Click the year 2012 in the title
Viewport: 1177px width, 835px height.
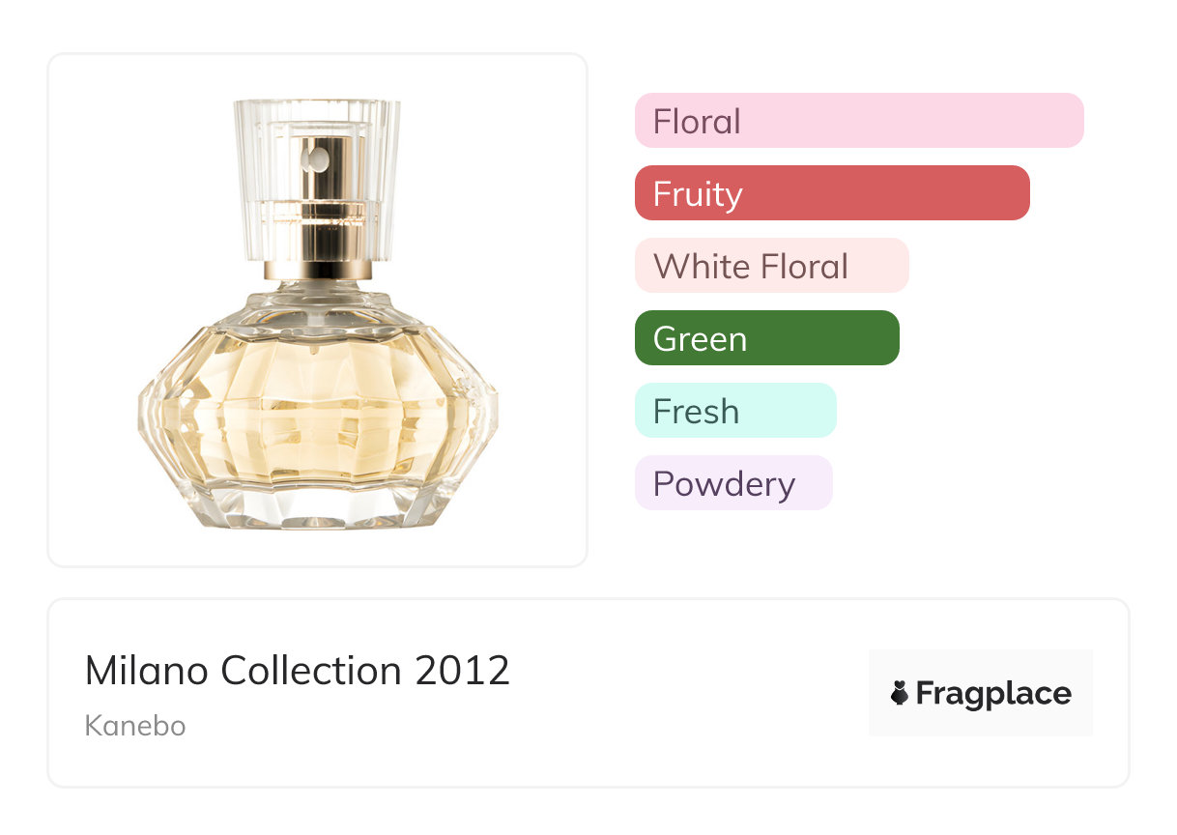tap(462, 671)
